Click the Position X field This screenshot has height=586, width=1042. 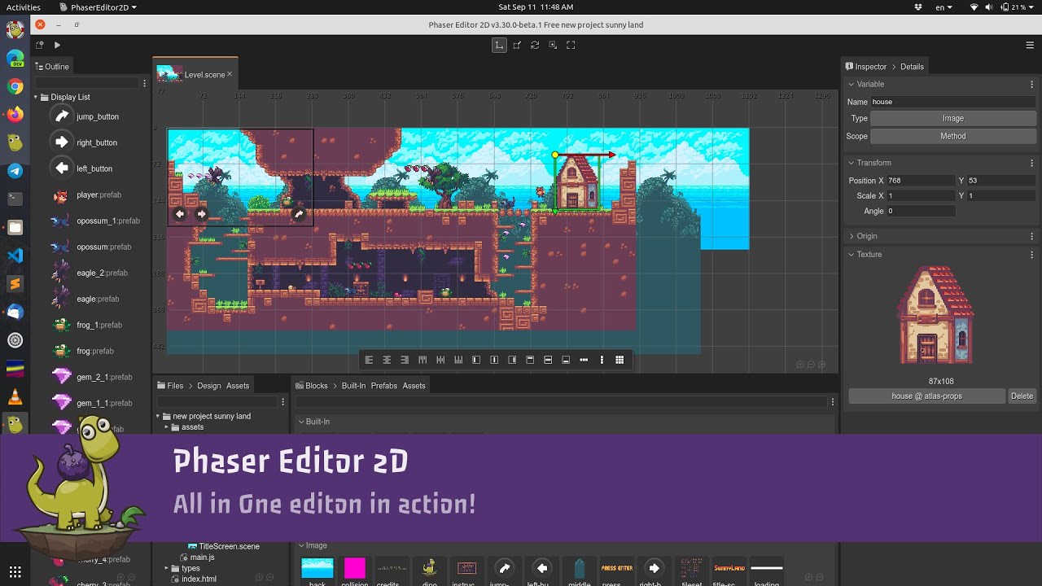[921, 181]
